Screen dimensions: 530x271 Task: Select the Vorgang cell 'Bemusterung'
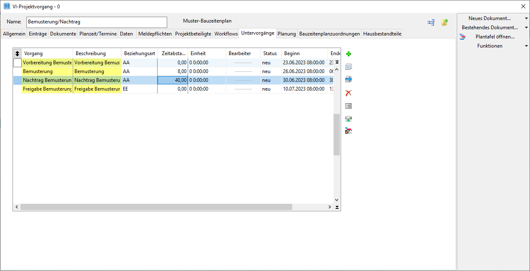pos(47,71)
